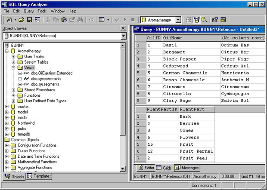Switch to the Messages tab
The image size is (267, 190).
click(x=187, y=168)
